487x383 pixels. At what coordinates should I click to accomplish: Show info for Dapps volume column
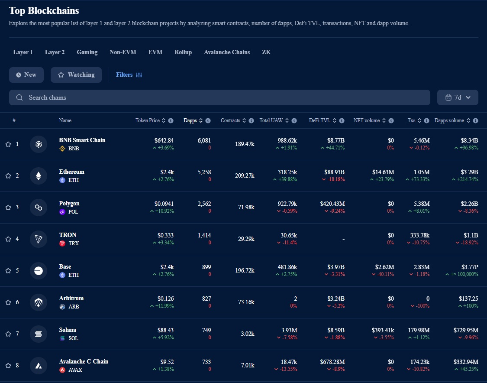click(x=475, y=120)
